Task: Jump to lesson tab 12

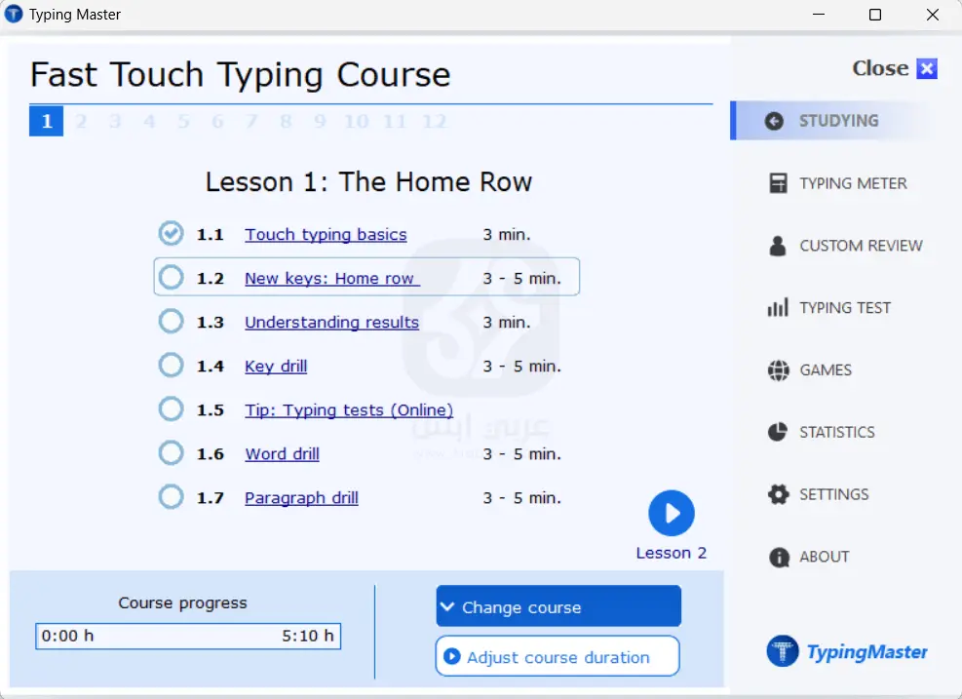Action: pyautogui.click(x=434, y=122)
